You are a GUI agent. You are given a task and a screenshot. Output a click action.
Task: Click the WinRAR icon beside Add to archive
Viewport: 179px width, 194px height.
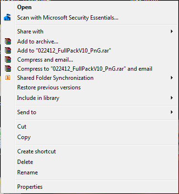tap(8, 42)
